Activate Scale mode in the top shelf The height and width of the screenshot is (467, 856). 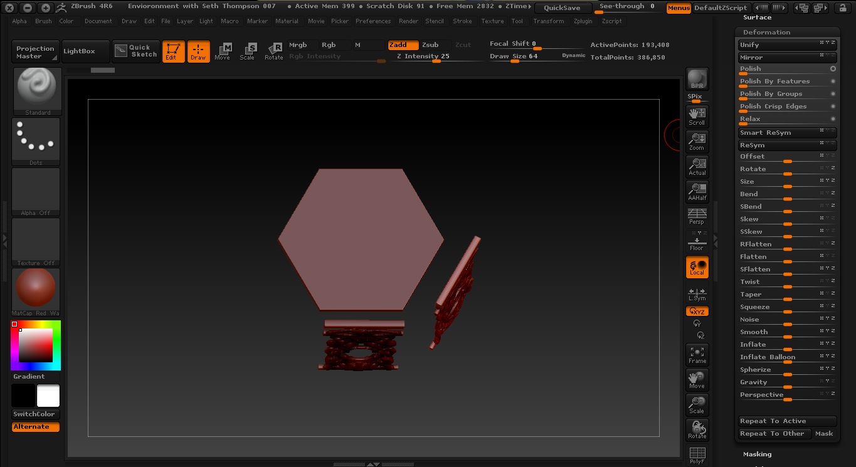tap(248, 51)
